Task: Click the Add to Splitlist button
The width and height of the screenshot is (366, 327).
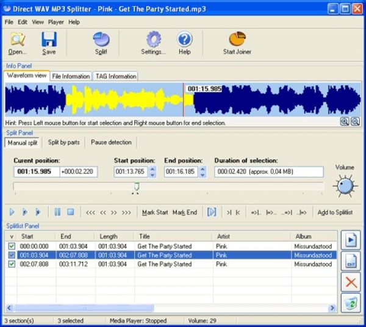Action: click(x=335, y=212)
